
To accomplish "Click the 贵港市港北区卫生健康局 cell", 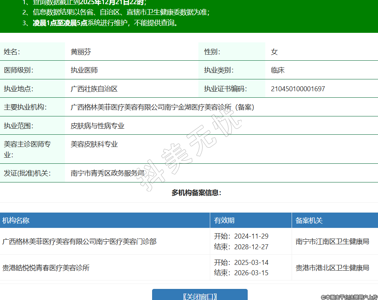I will point(332,268).
